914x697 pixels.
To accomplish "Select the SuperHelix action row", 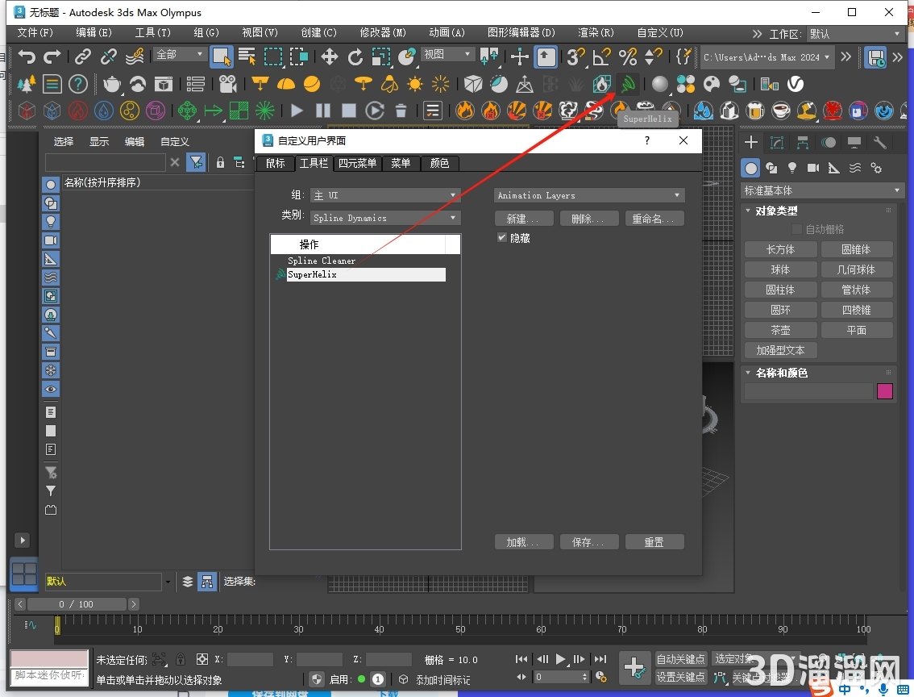I will [366, 275].
